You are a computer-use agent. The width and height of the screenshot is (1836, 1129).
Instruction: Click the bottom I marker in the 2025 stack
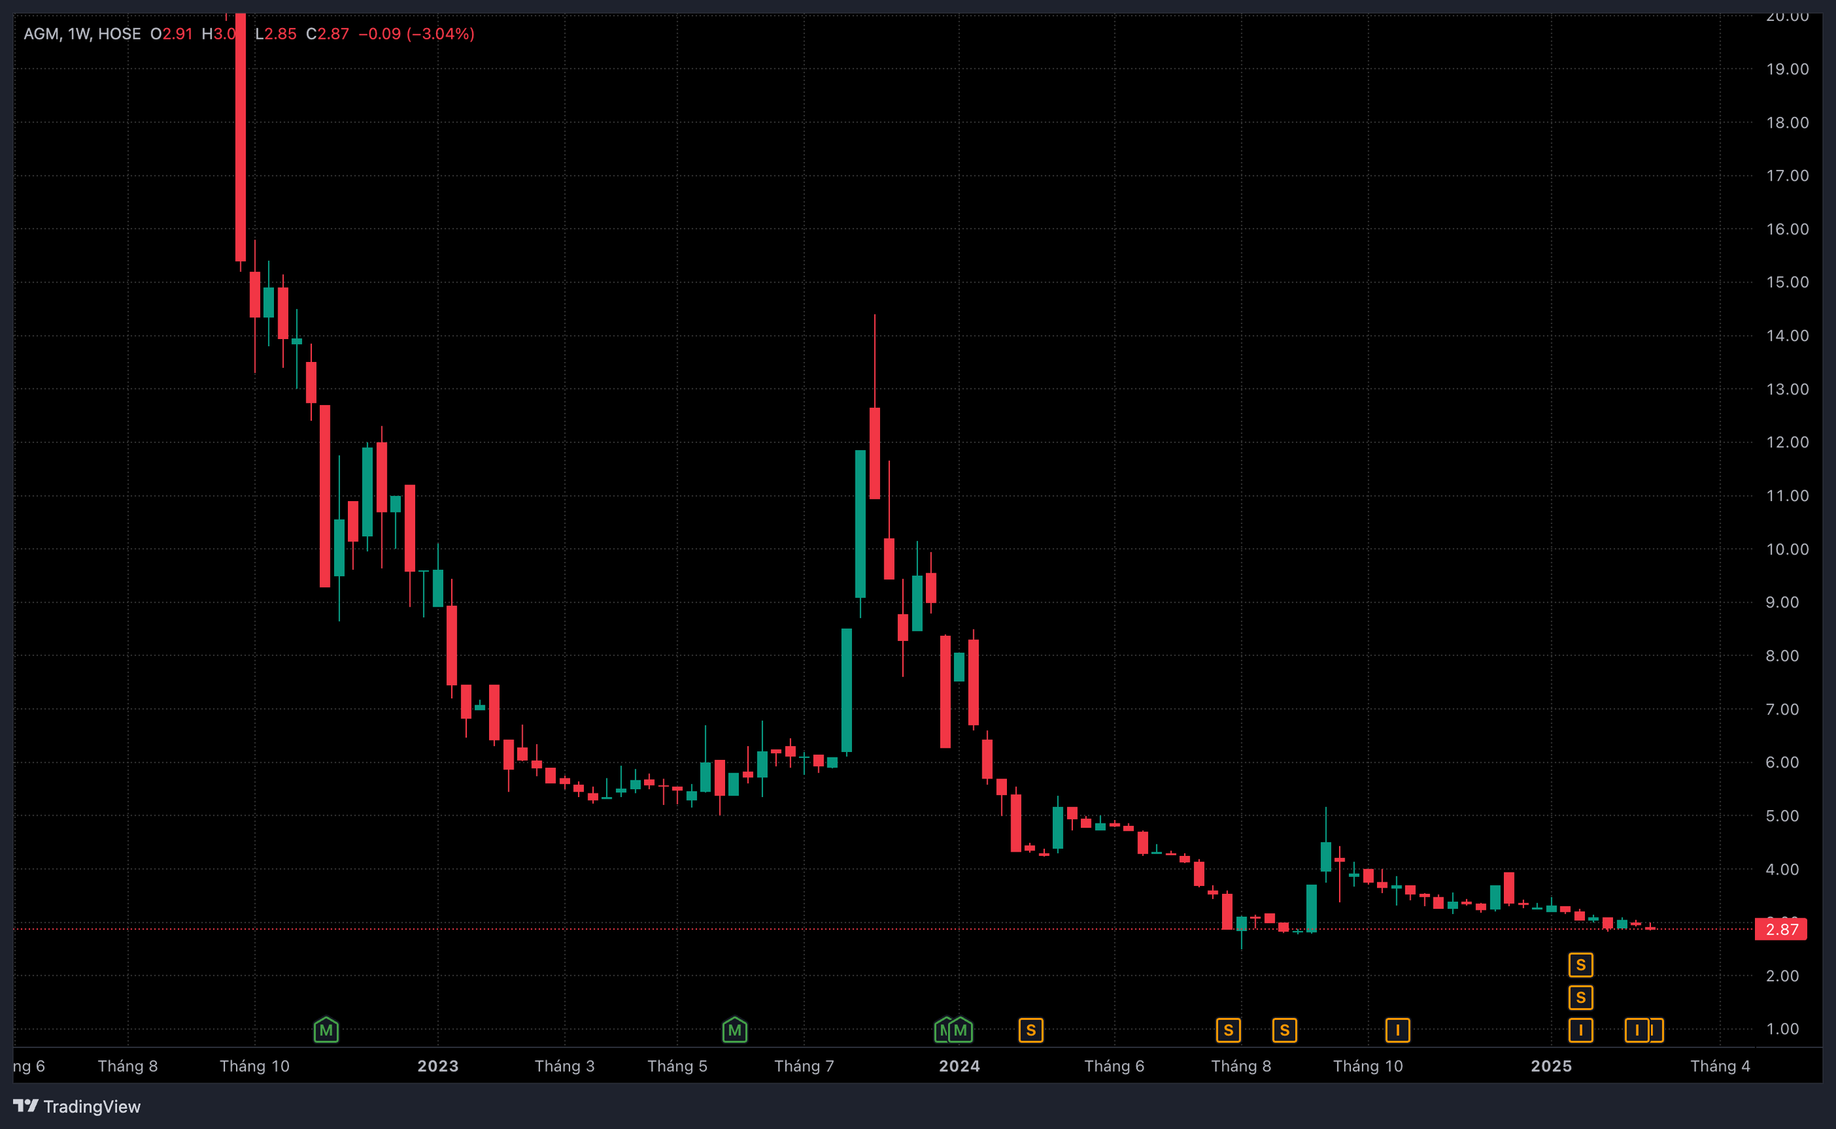tap(1581, 1031)
